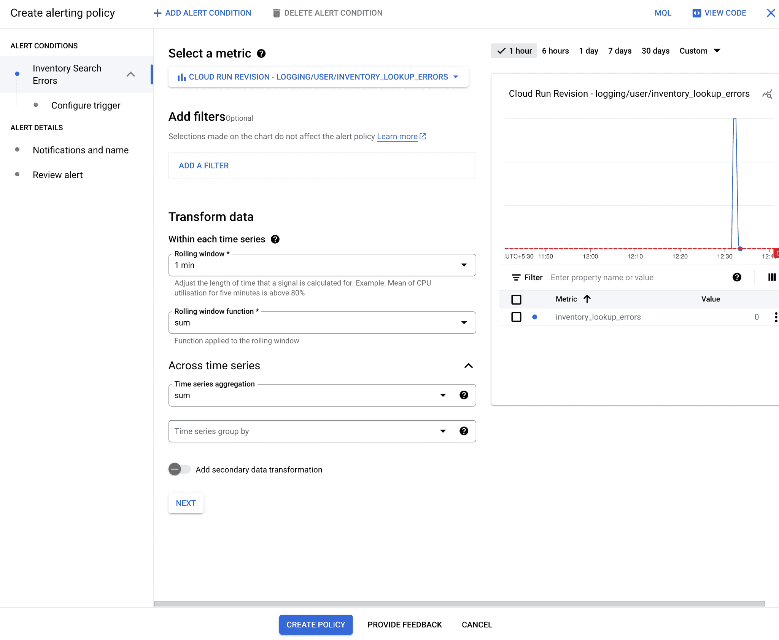Viewport: 779px width, 640px height.
Task: Check the inventory_lookup_errors row checkbox
Action: point(516,317)
